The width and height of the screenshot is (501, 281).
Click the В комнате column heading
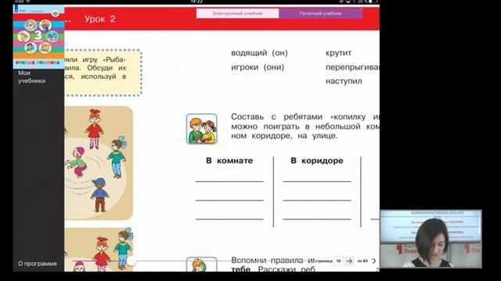click(229, 161)
